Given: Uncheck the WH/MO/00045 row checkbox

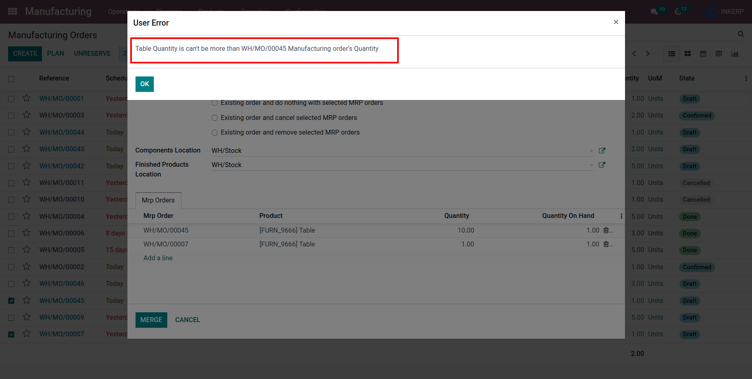Looking at the screenshot, I should (11, 301).
